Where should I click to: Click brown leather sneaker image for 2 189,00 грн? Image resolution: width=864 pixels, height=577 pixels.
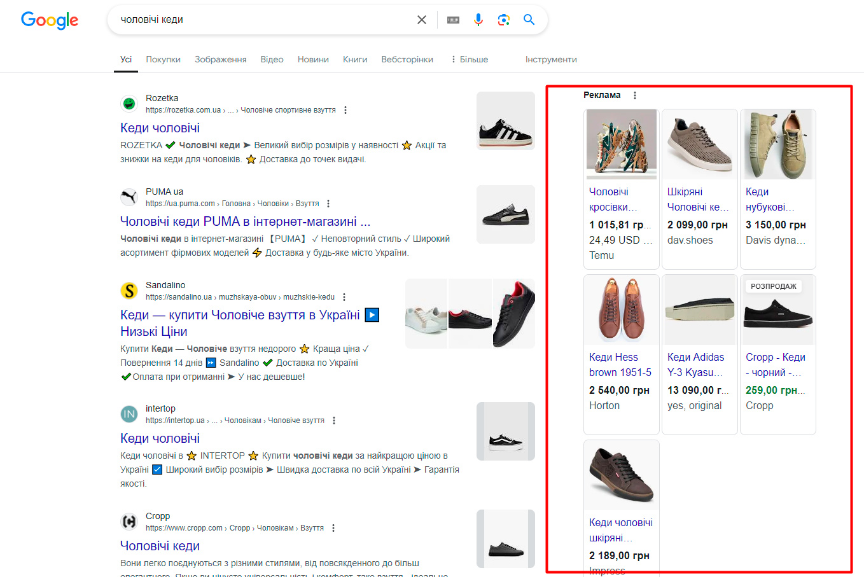[622, 475]
